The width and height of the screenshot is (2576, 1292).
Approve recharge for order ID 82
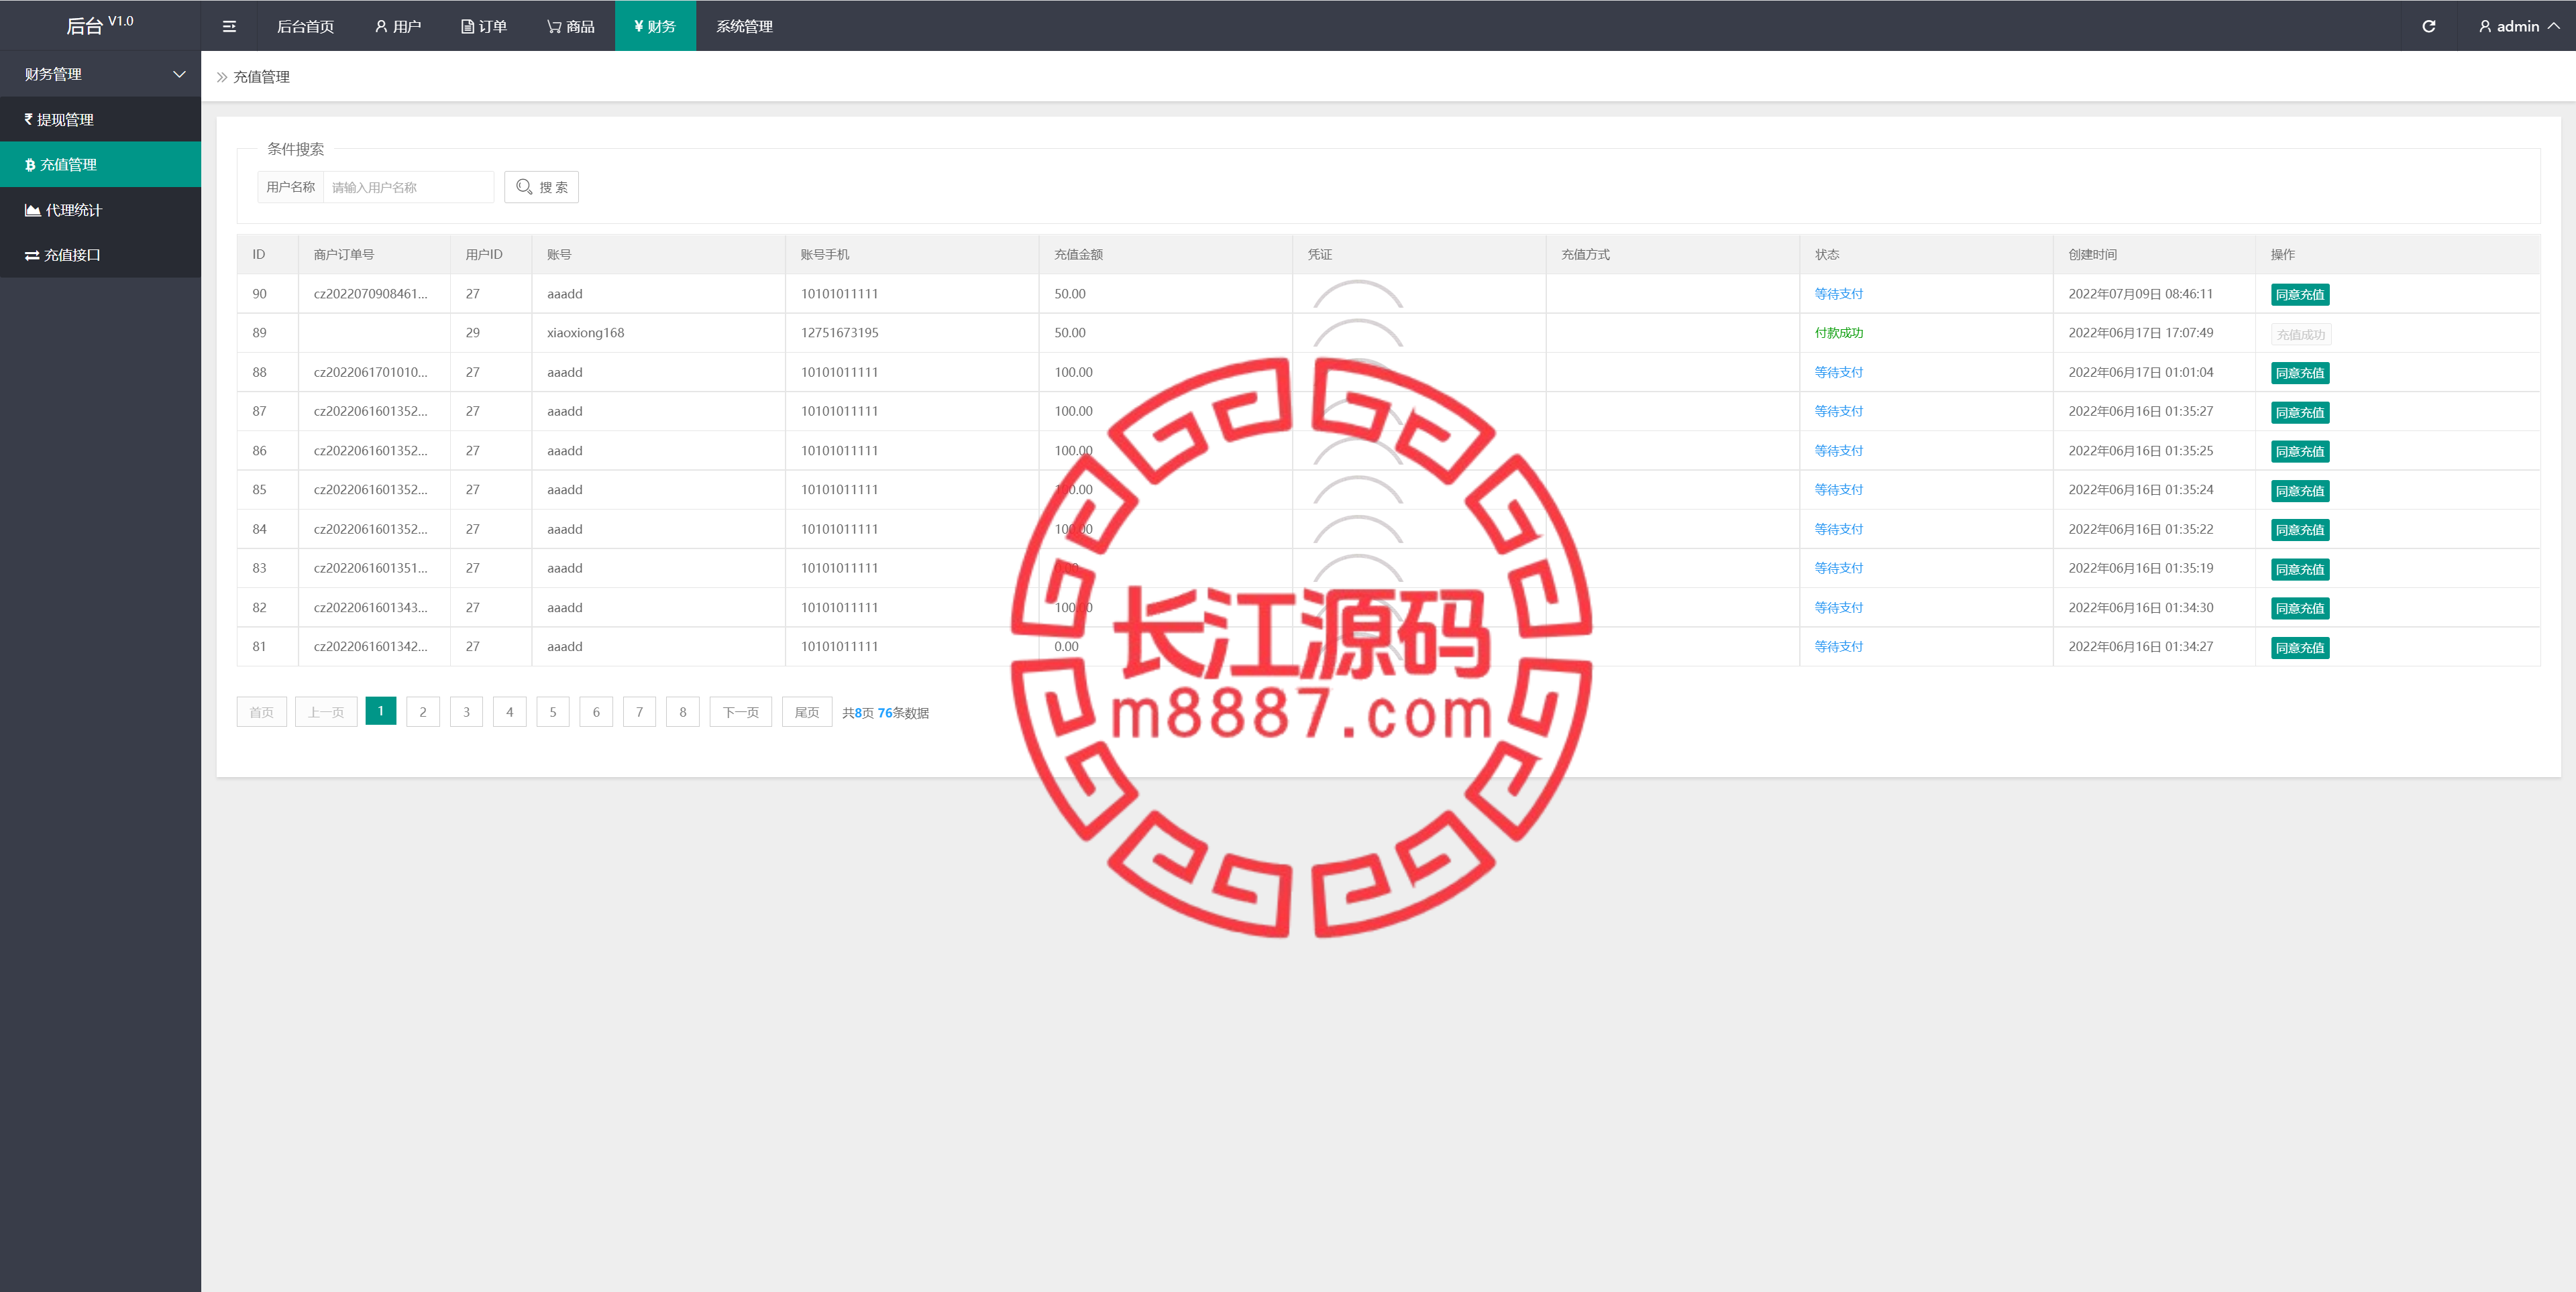coord(2300,609)
